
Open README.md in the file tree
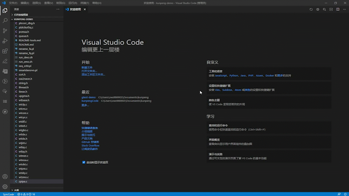(x=26, y=45)
